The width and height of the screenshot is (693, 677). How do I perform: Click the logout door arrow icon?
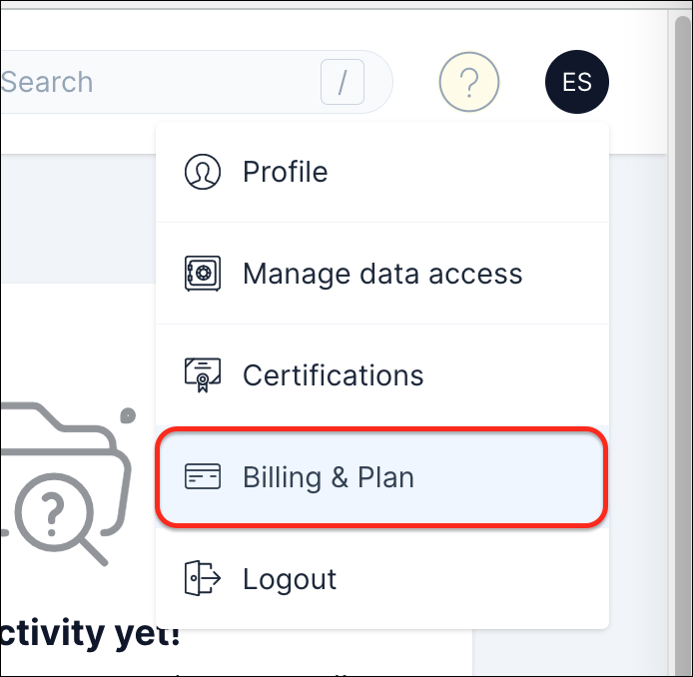tap(203, 579)
